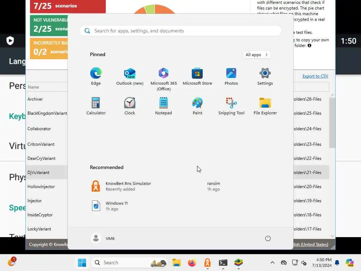Open Microsoft Store pinned app
The image size is (361, 271).
point(197,77)
